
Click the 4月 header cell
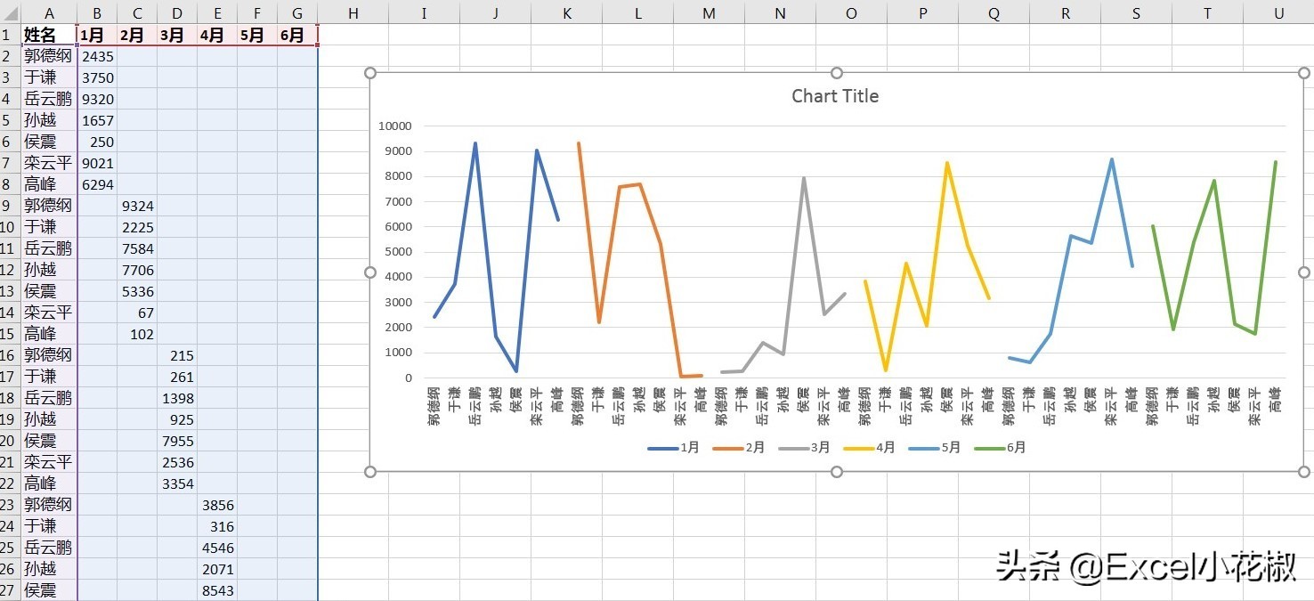click(x=217, y=35)
